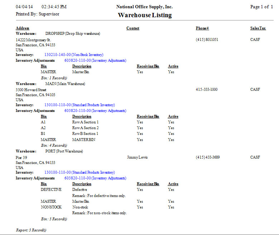
Task: Click the 14222 Montgomery St. address
Action: (33, 40)
